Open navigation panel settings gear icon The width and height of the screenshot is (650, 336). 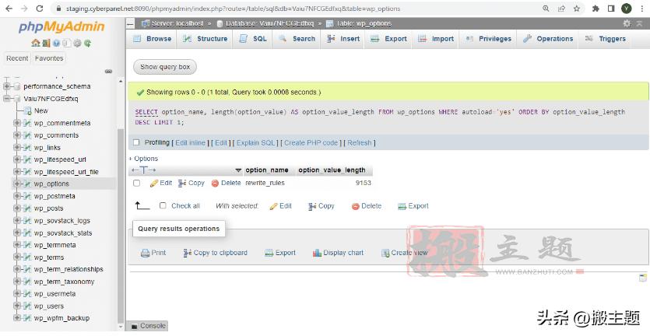(77, 43)
